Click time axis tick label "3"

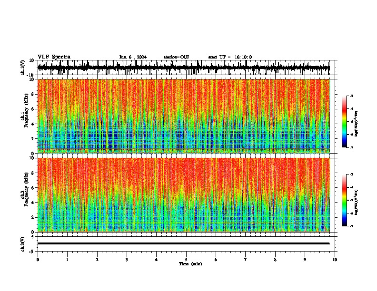[x=127, y=260]
